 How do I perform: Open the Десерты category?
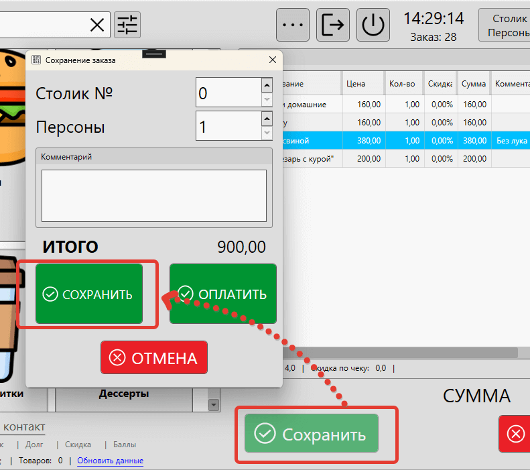click(x=123, y=394)
